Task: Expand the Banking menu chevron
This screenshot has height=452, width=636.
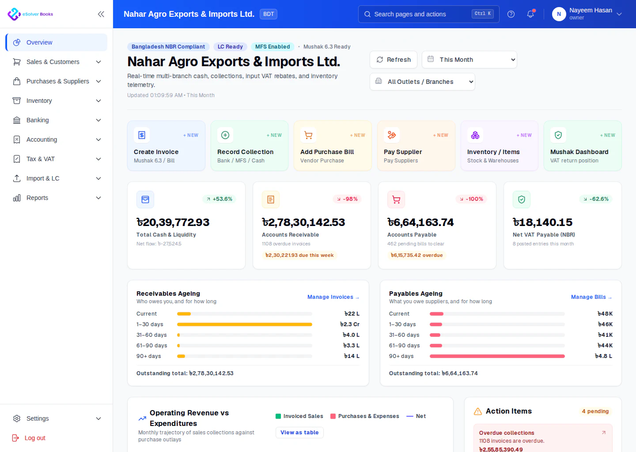Action: 98,120
